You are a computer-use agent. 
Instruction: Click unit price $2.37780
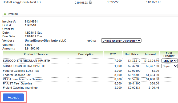134,66
